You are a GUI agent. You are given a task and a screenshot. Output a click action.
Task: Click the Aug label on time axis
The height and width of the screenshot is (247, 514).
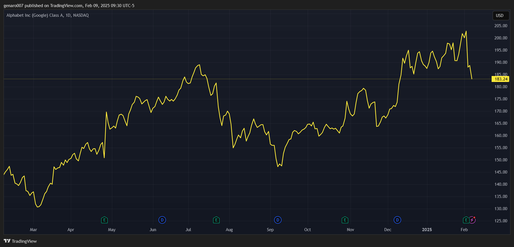click(229, 230)
